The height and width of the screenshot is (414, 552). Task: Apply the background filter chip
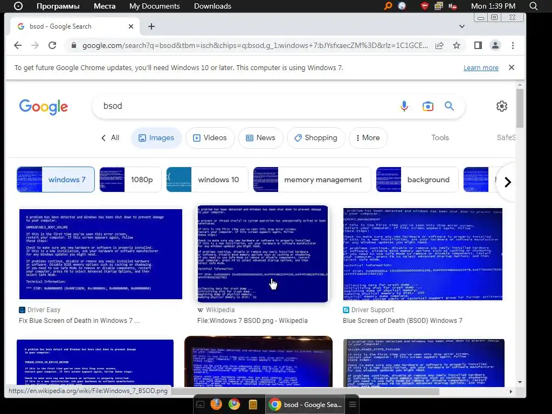pos(417,180)
